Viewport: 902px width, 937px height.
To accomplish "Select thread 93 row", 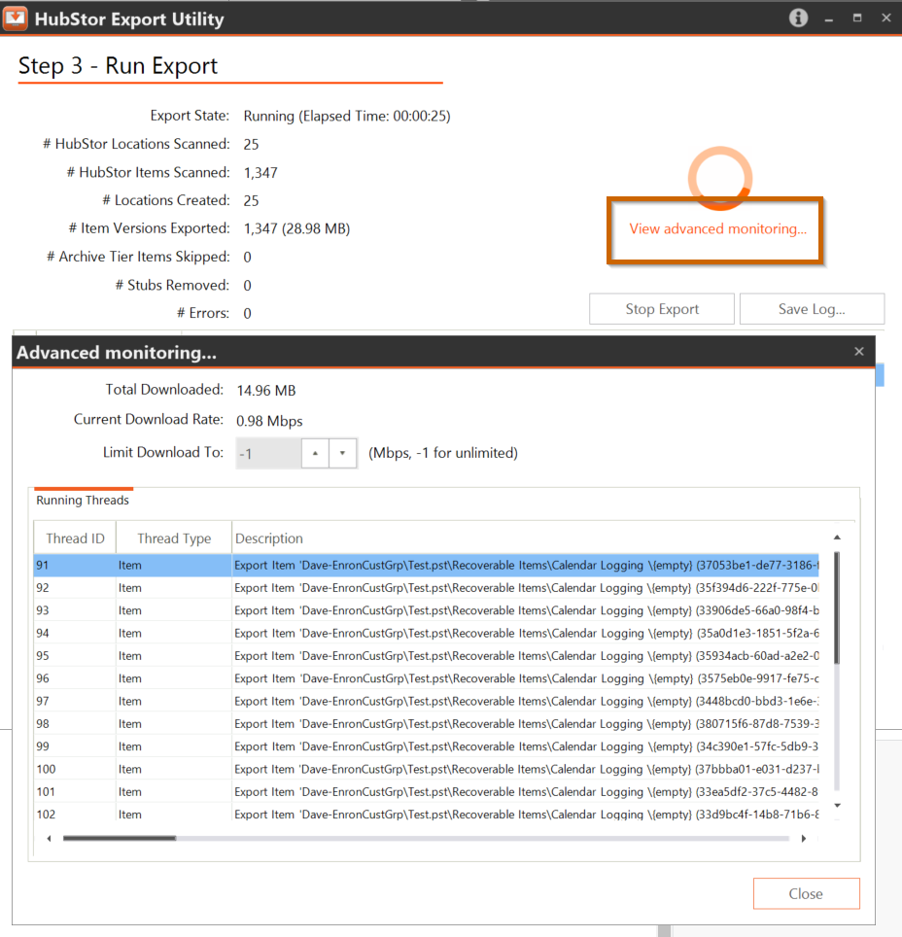I will [x=426, y=610].
